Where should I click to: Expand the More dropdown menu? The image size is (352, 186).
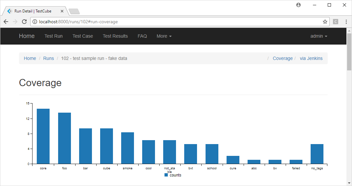(164, 36)
